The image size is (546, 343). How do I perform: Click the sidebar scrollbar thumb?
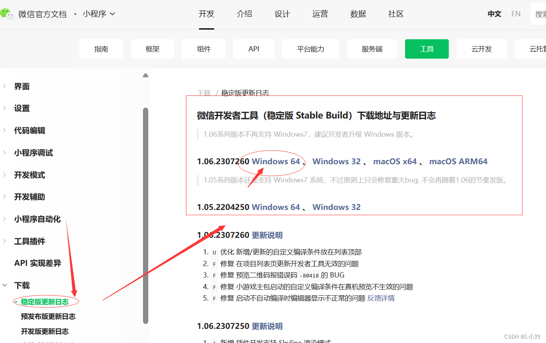point(146,216)
